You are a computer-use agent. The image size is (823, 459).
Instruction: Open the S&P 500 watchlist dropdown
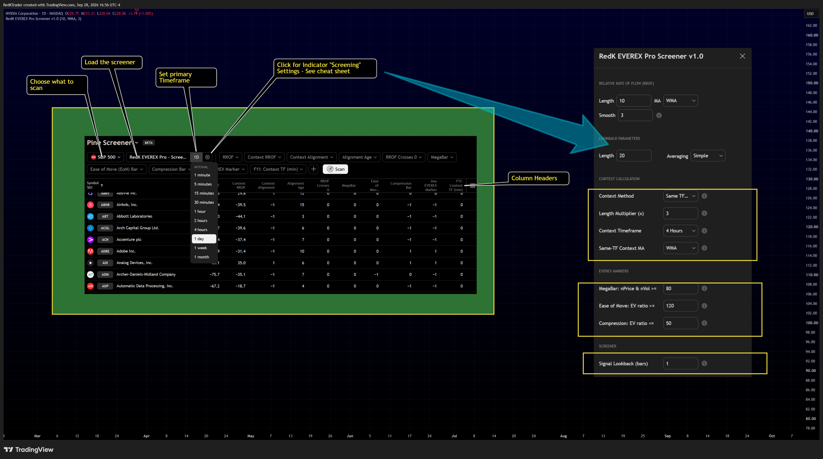(x=105, y=157)
